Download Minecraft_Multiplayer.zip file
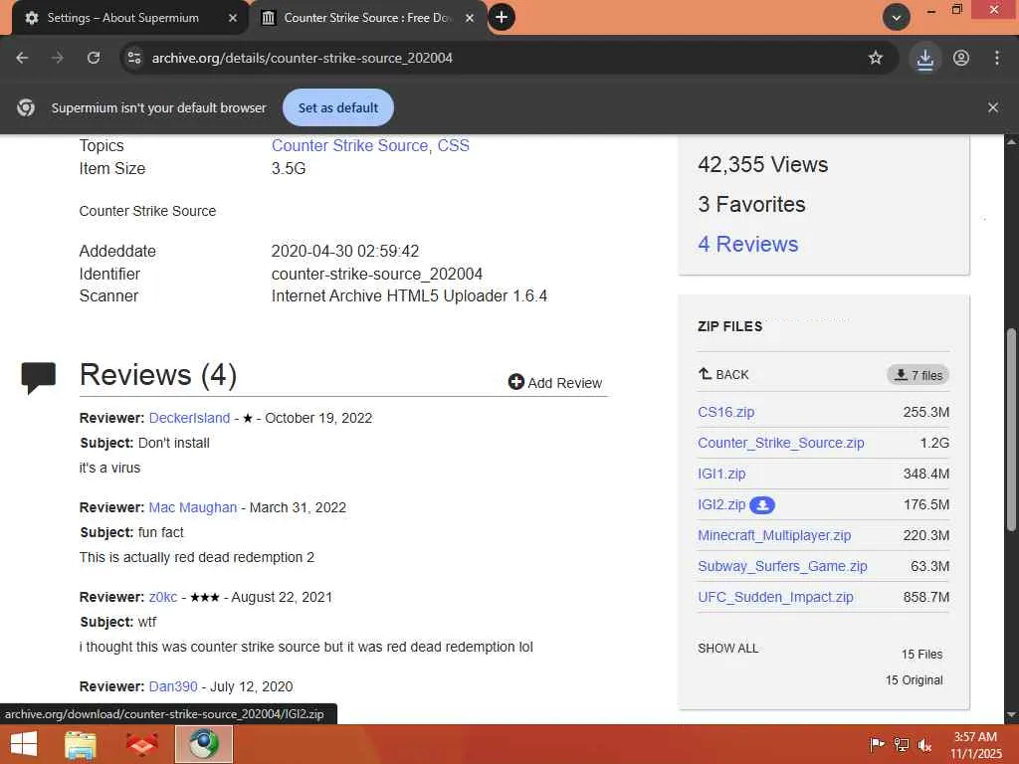 tap(774, 535)
